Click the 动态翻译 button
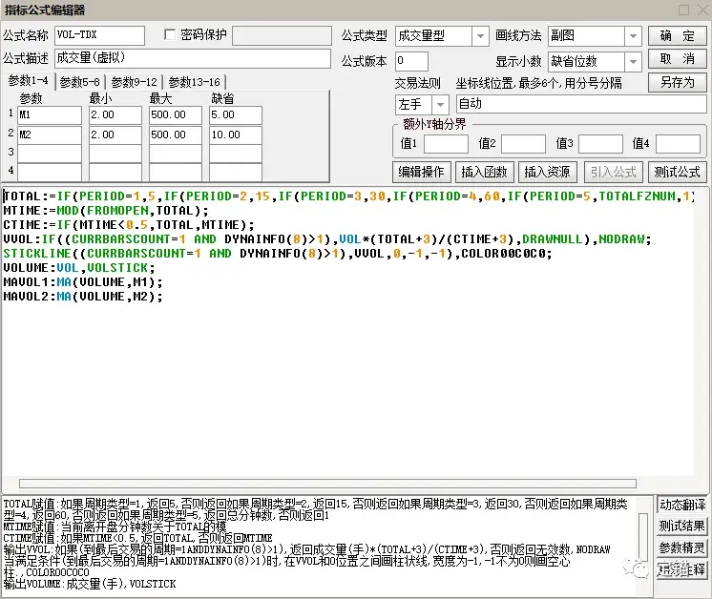Screen dimensions: 712x599 point(682,505)
